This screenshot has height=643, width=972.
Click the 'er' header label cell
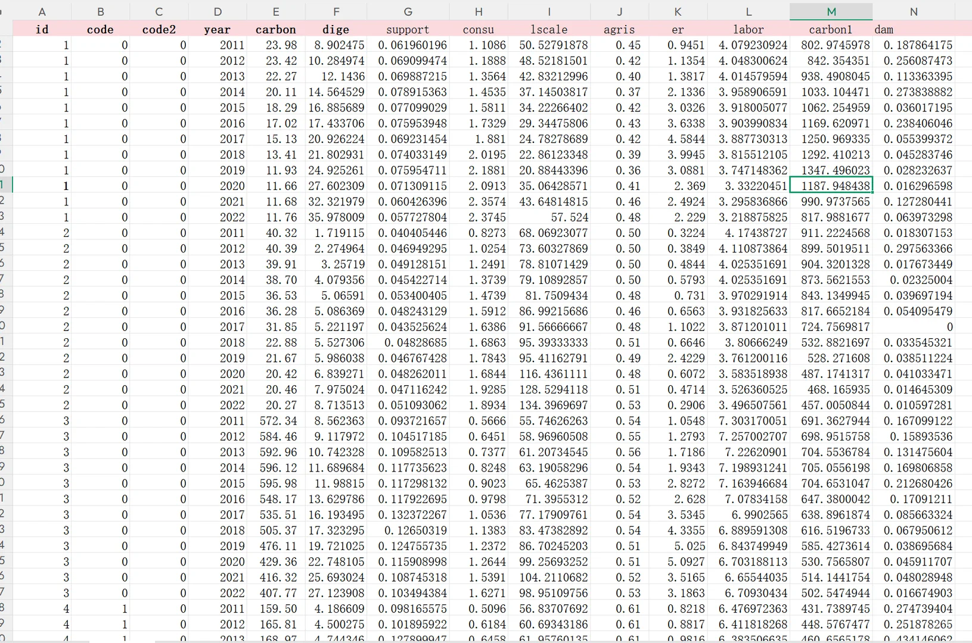tap(678, 29)
